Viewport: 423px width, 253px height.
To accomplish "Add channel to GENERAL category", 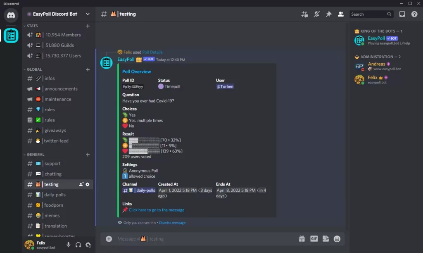I will point(88,155).
